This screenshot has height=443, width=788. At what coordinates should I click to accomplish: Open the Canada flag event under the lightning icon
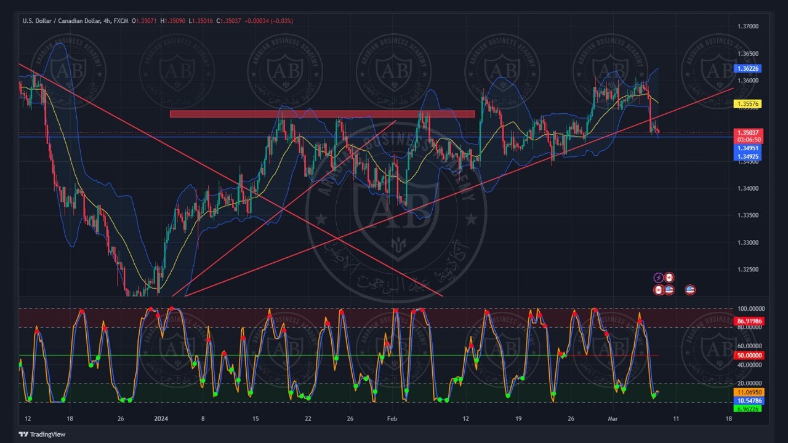(658, 290)
